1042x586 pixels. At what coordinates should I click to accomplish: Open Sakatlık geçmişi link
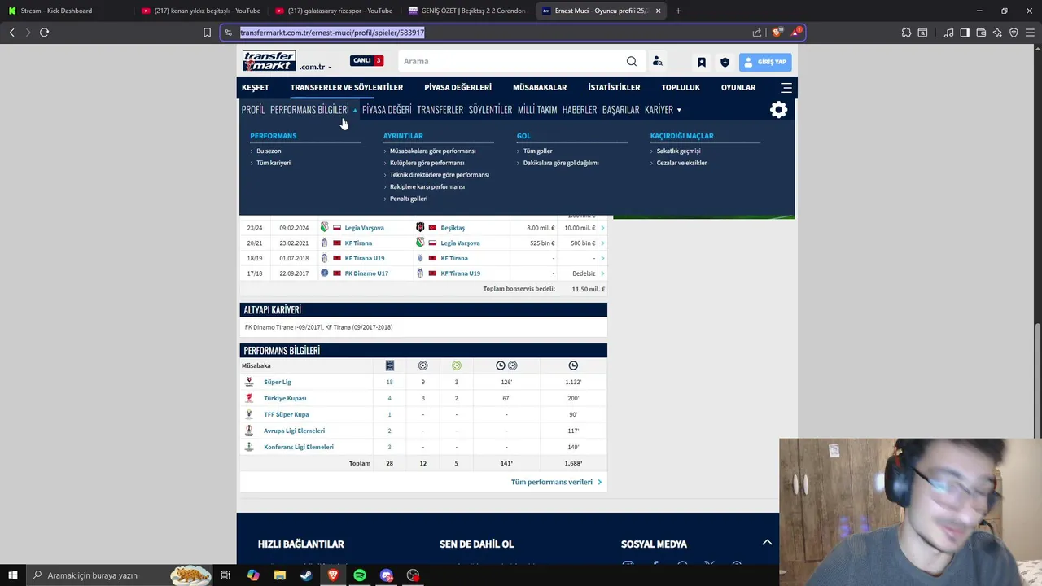tap(679, 151)
